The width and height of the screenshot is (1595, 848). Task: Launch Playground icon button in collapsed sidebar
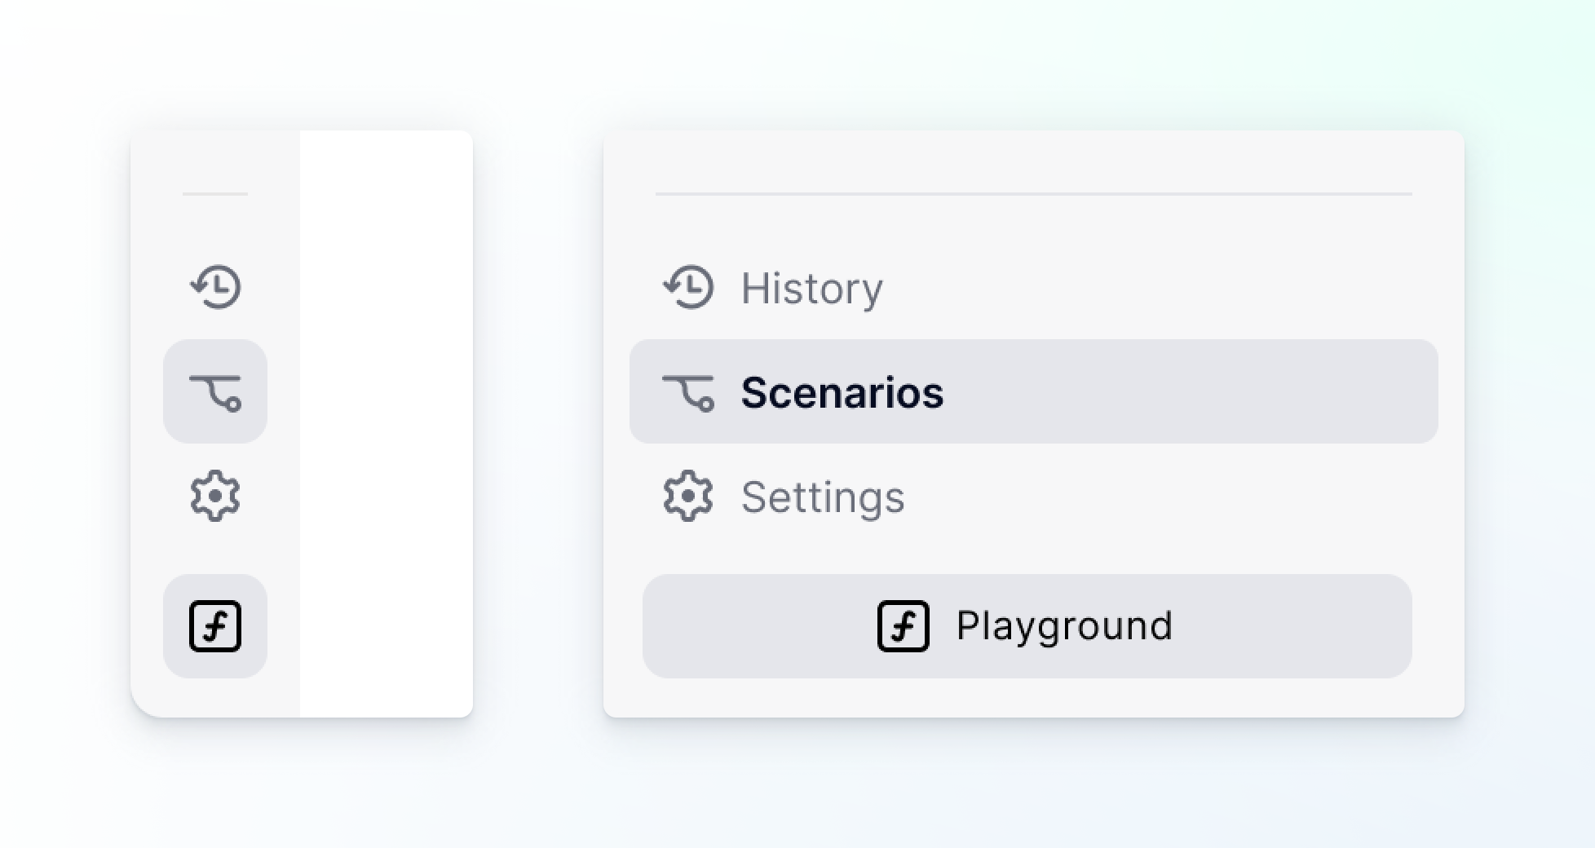[x=215, y=626]
